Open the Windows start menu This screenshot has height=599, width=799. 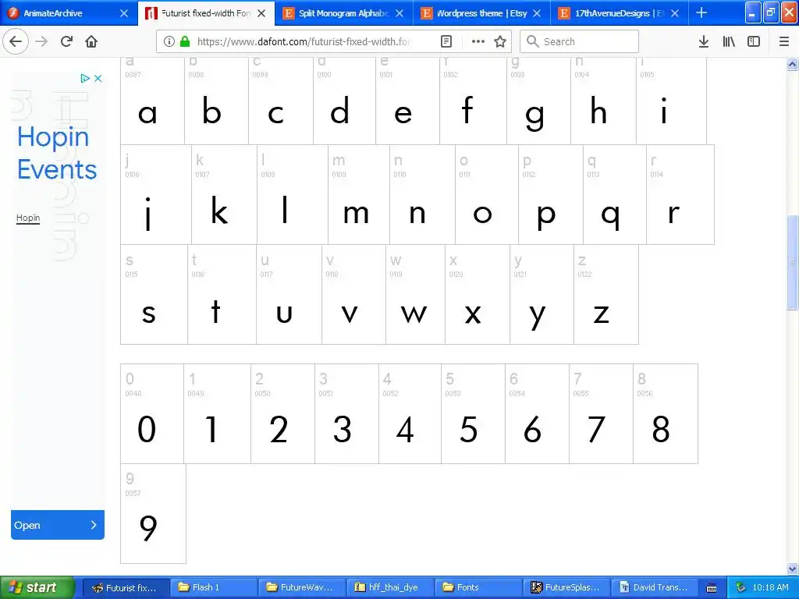click(x=37, y=587)
